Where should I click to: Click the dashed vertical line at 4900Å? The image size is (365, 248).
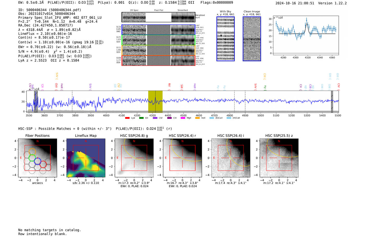[x=245, y=102]
